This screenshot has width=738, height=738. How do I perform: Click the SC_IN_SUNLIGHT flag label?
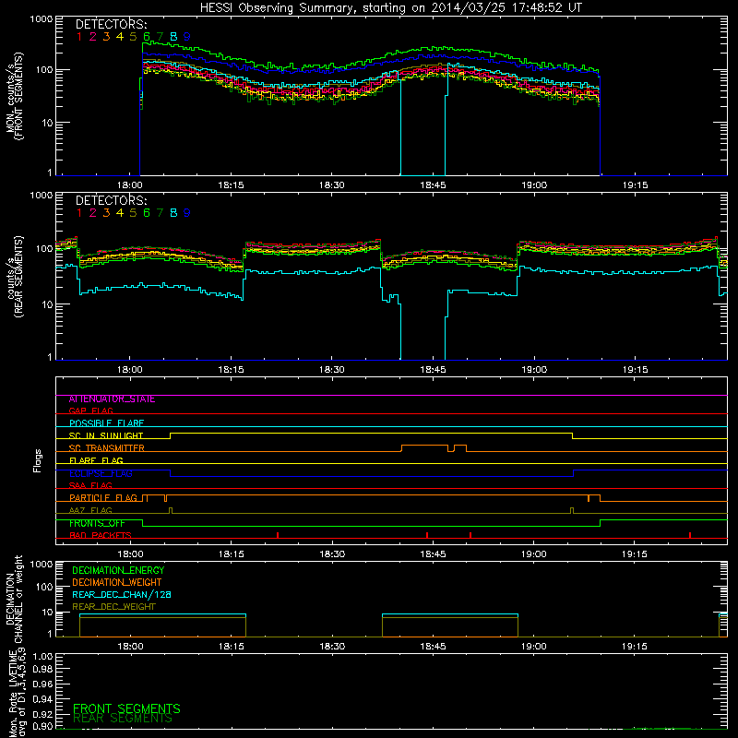[x=106, y=435]
